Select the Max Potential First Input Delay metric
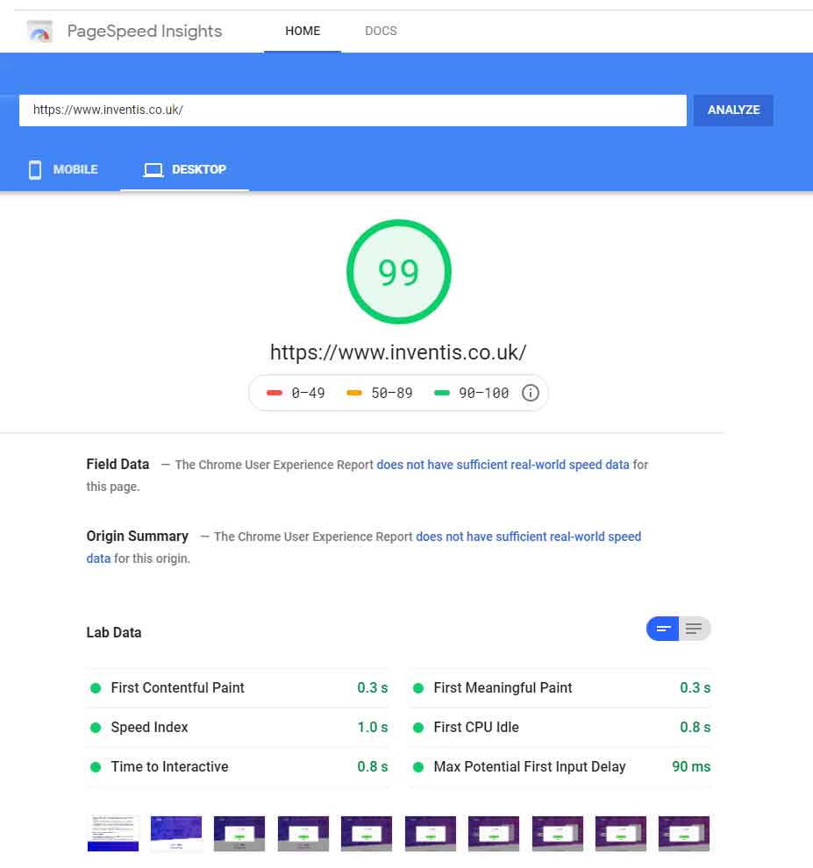 [560, 766]
